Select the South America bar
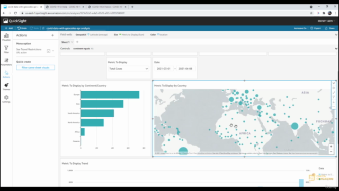The height and width of the screenshot is (191, 339). click(97, 113)
